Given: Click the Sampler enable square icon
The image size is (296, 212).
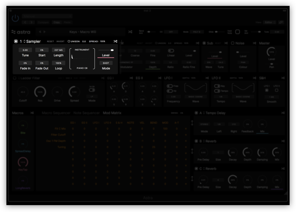Looking at the screenshot, I should (x=16, y=41).
